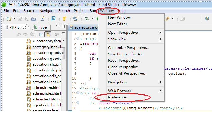Click scroll-up arrow of explorer scrollbar
This screenshot has width=212, height=113.
click(x=63, y=41)
